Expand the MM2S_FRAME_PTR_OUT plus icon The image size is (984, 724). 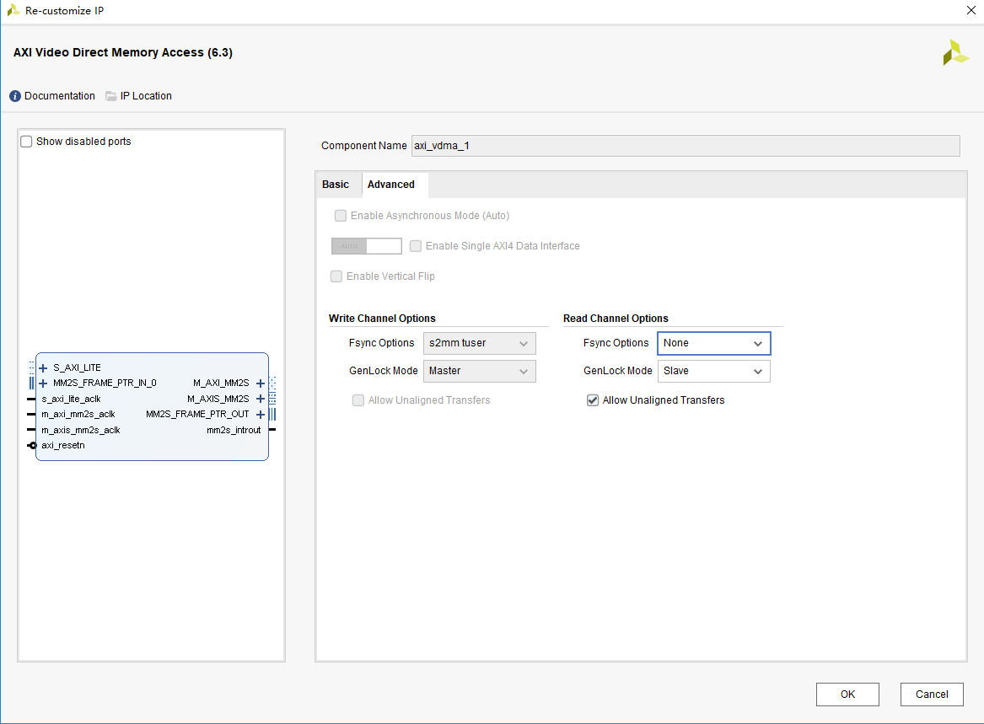pyautogui.click(x=261, y=415)
